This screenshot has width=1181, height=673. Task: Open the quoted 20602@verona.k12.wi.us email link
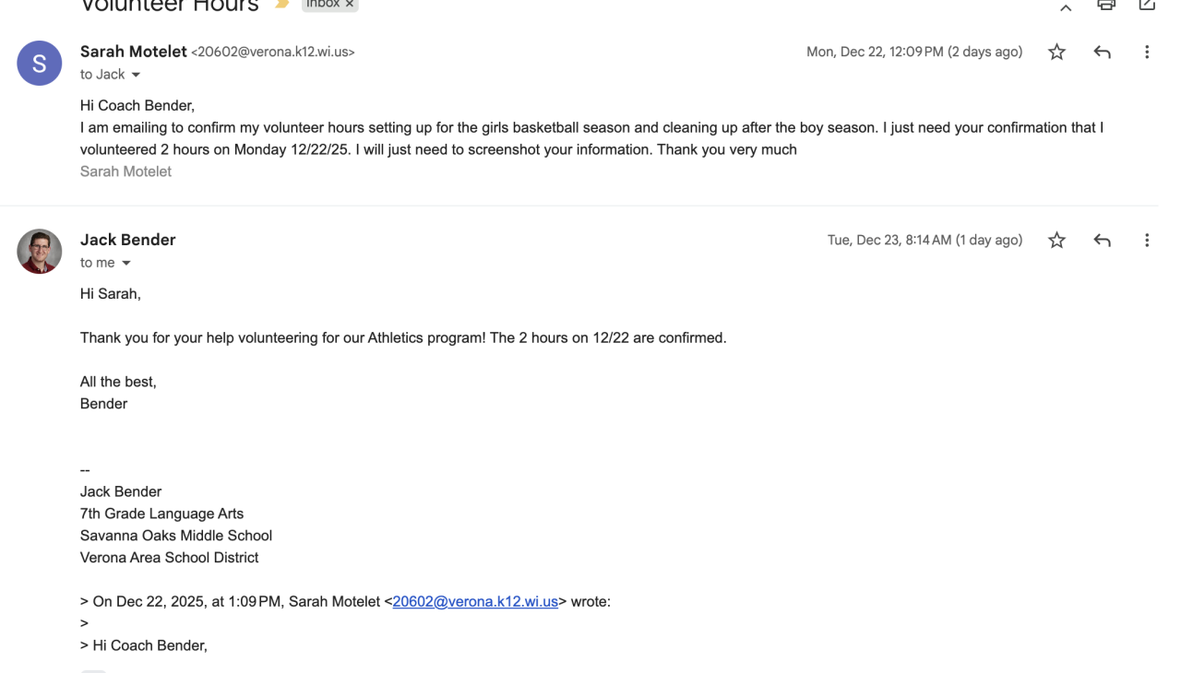pyautogui.click(x=475, y=602)
